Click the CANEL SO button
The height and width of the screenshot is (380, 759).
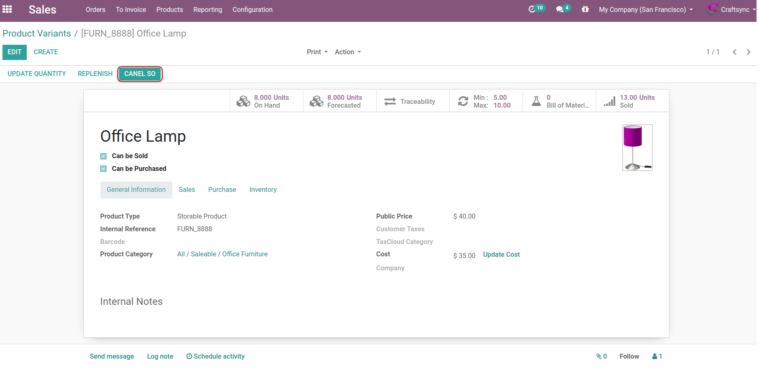[x=140, y=74]
